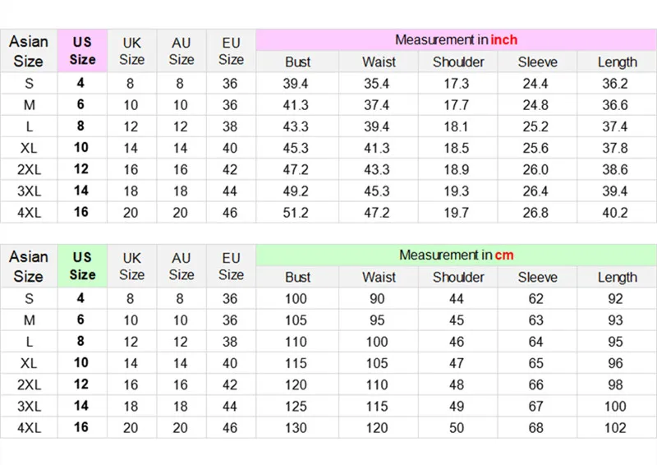Click the bold US size 16 in the cm table
This screenshot has height=465, width=657.
pyautogui.click(x=80, y=427)
